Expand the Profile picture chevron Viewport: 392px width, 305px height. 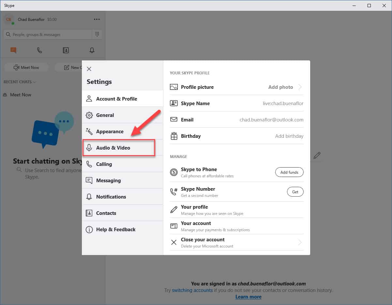(300, 87)
